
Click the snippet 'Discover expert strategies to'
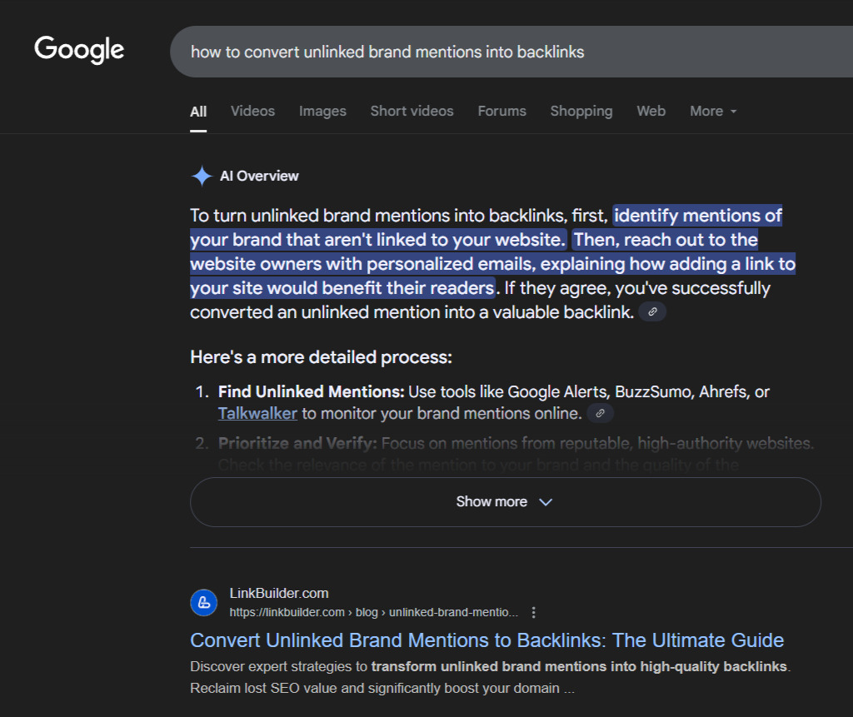tap(279, 666)
